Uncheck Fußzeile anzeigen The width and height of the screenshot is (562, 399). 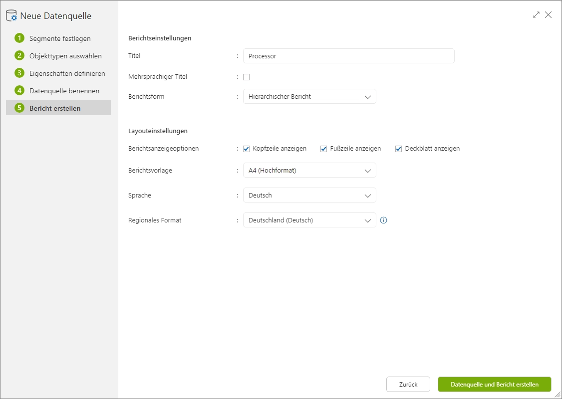click(323, 148)
